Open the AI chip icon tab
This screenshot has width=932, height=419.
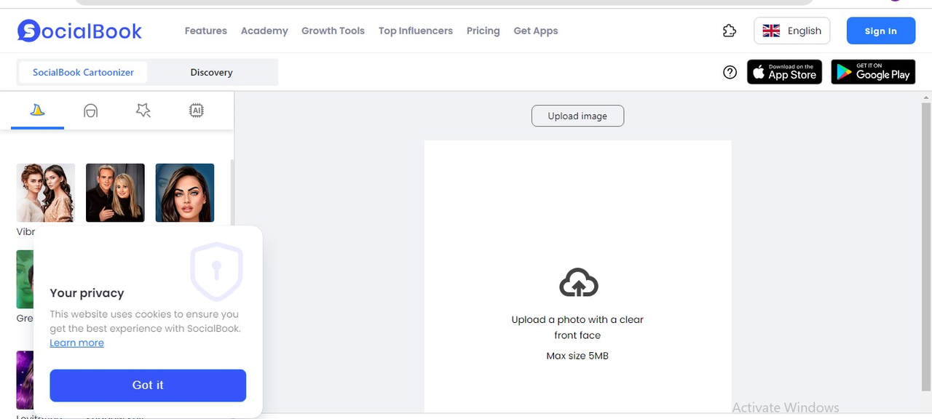(196, 111)
